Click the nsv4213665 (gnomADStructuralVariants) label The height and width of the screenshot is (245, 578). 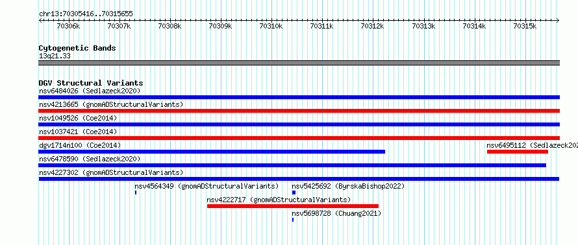[x=111, y=104]
